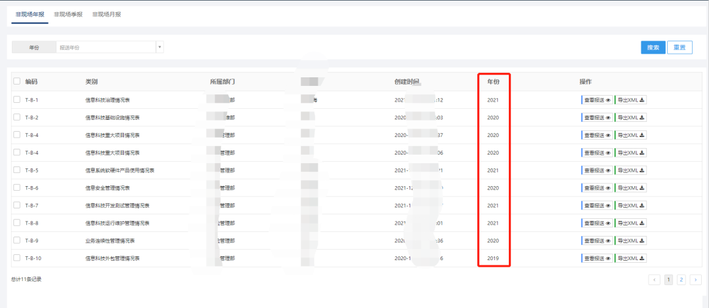Screen dimensions: 709x308
Task: View 报送 for row T-B-10
Action: [597, 258]
